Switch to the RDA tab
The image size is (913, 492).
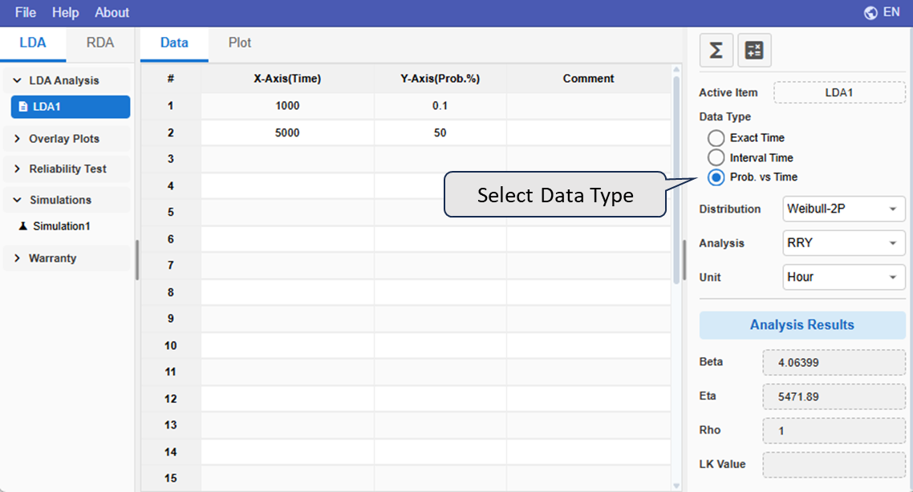[100, 43]
